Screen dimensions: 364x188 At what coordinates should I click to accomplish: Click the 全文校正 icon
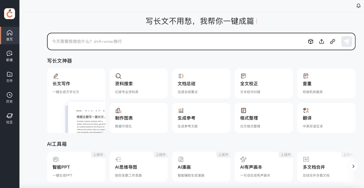pos(243,76)
